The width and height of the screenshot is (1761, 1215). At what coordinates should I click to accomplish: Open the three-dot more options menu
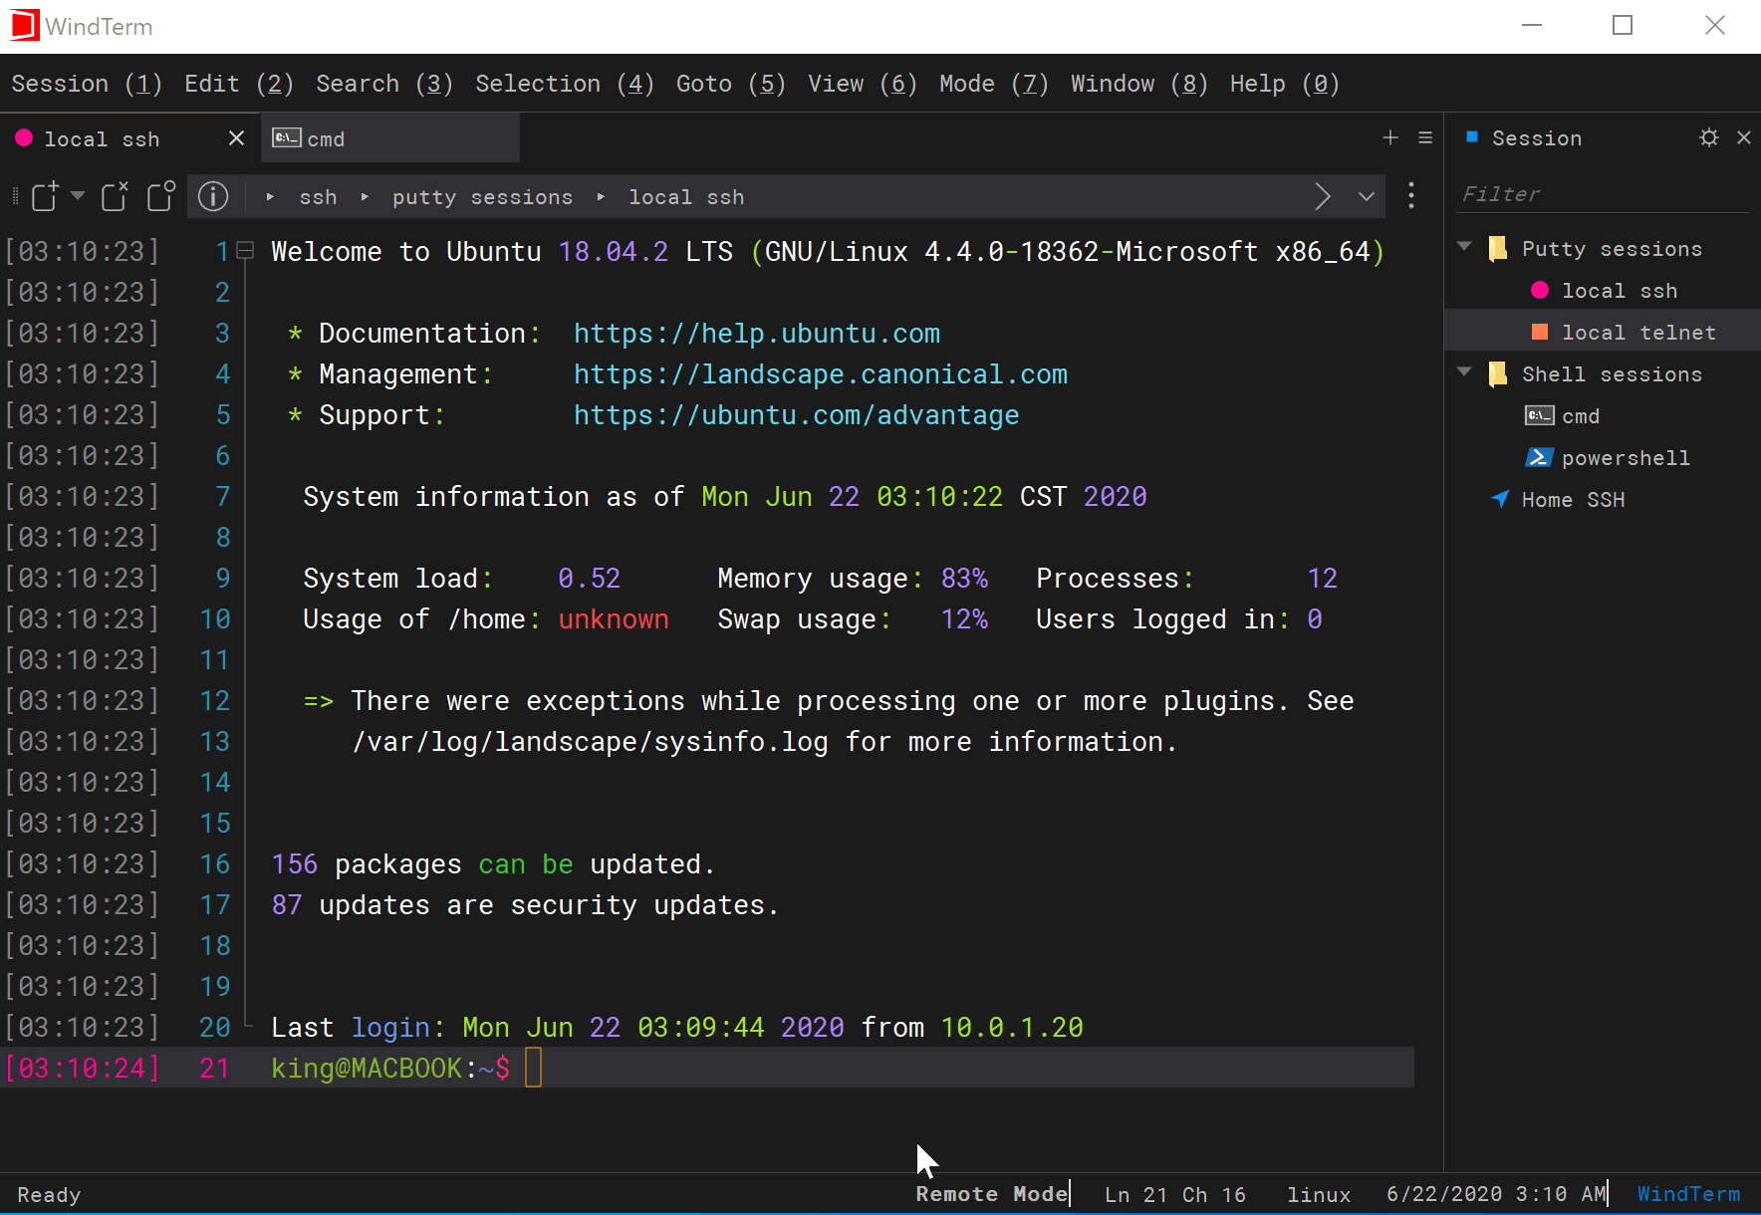(1411, 195)
